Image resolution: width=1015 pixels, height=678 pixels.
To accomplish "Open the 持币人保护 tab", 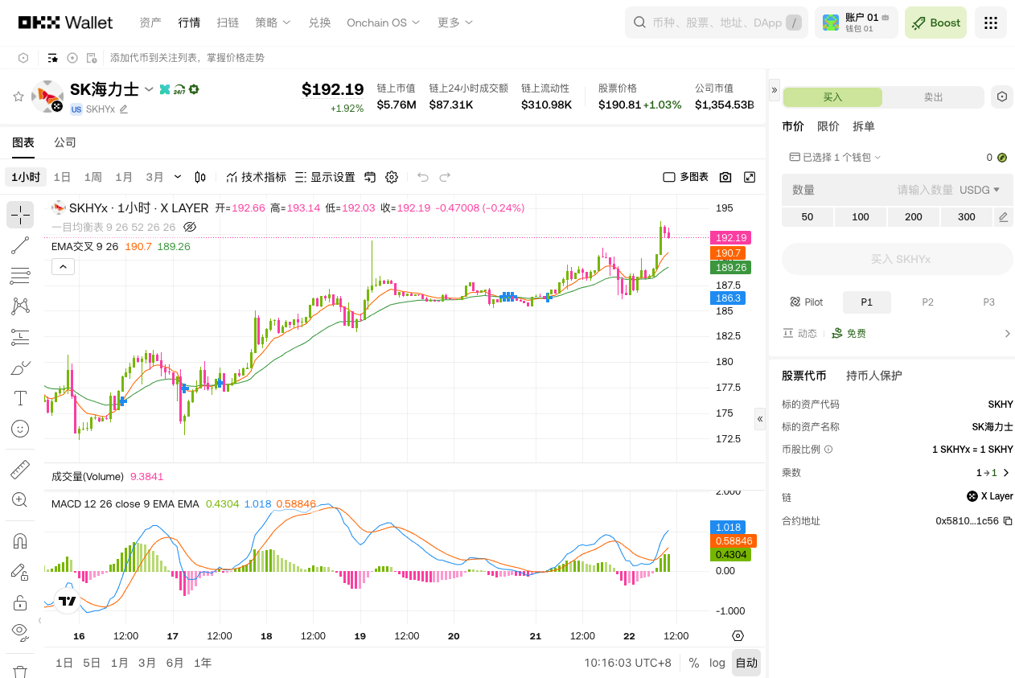I will pos(874,376).
